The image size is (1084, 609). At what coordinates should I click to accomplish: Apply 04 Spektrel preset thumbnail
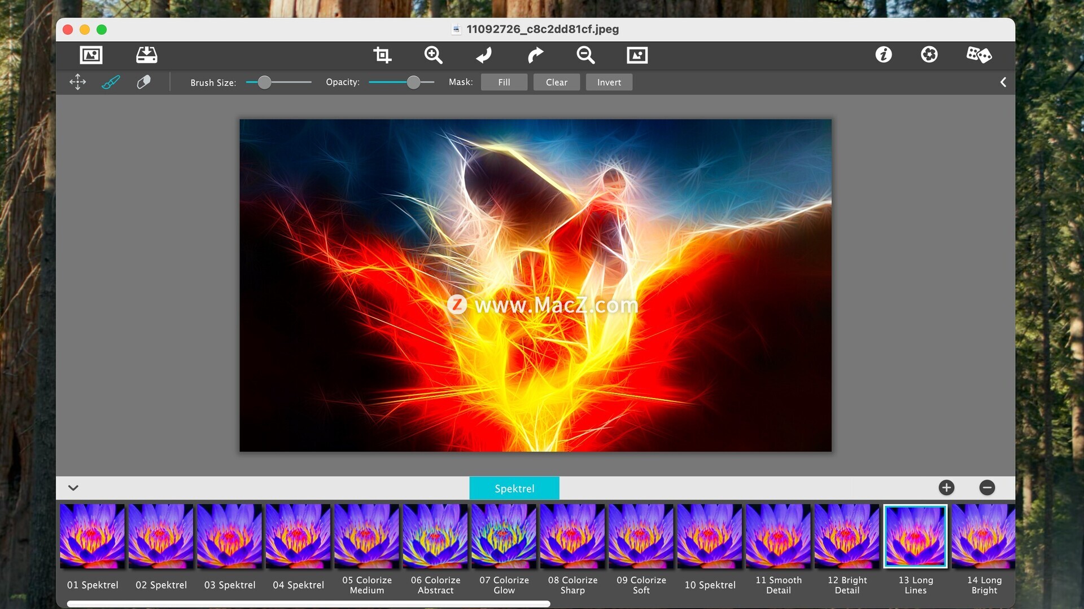click(x=298, y=536)
